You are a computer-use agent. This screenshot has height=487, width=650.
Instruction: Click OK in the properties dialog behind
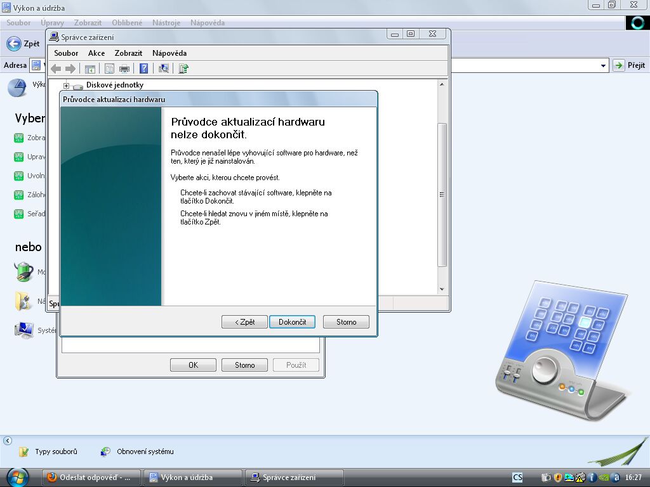193,365
